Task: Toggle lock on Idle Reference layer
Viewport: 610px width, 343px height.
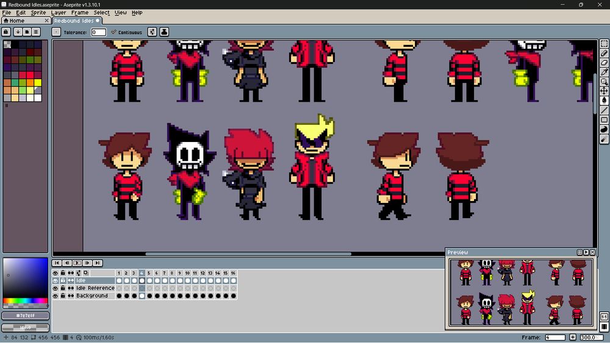Action: click(x=63, y=288)
